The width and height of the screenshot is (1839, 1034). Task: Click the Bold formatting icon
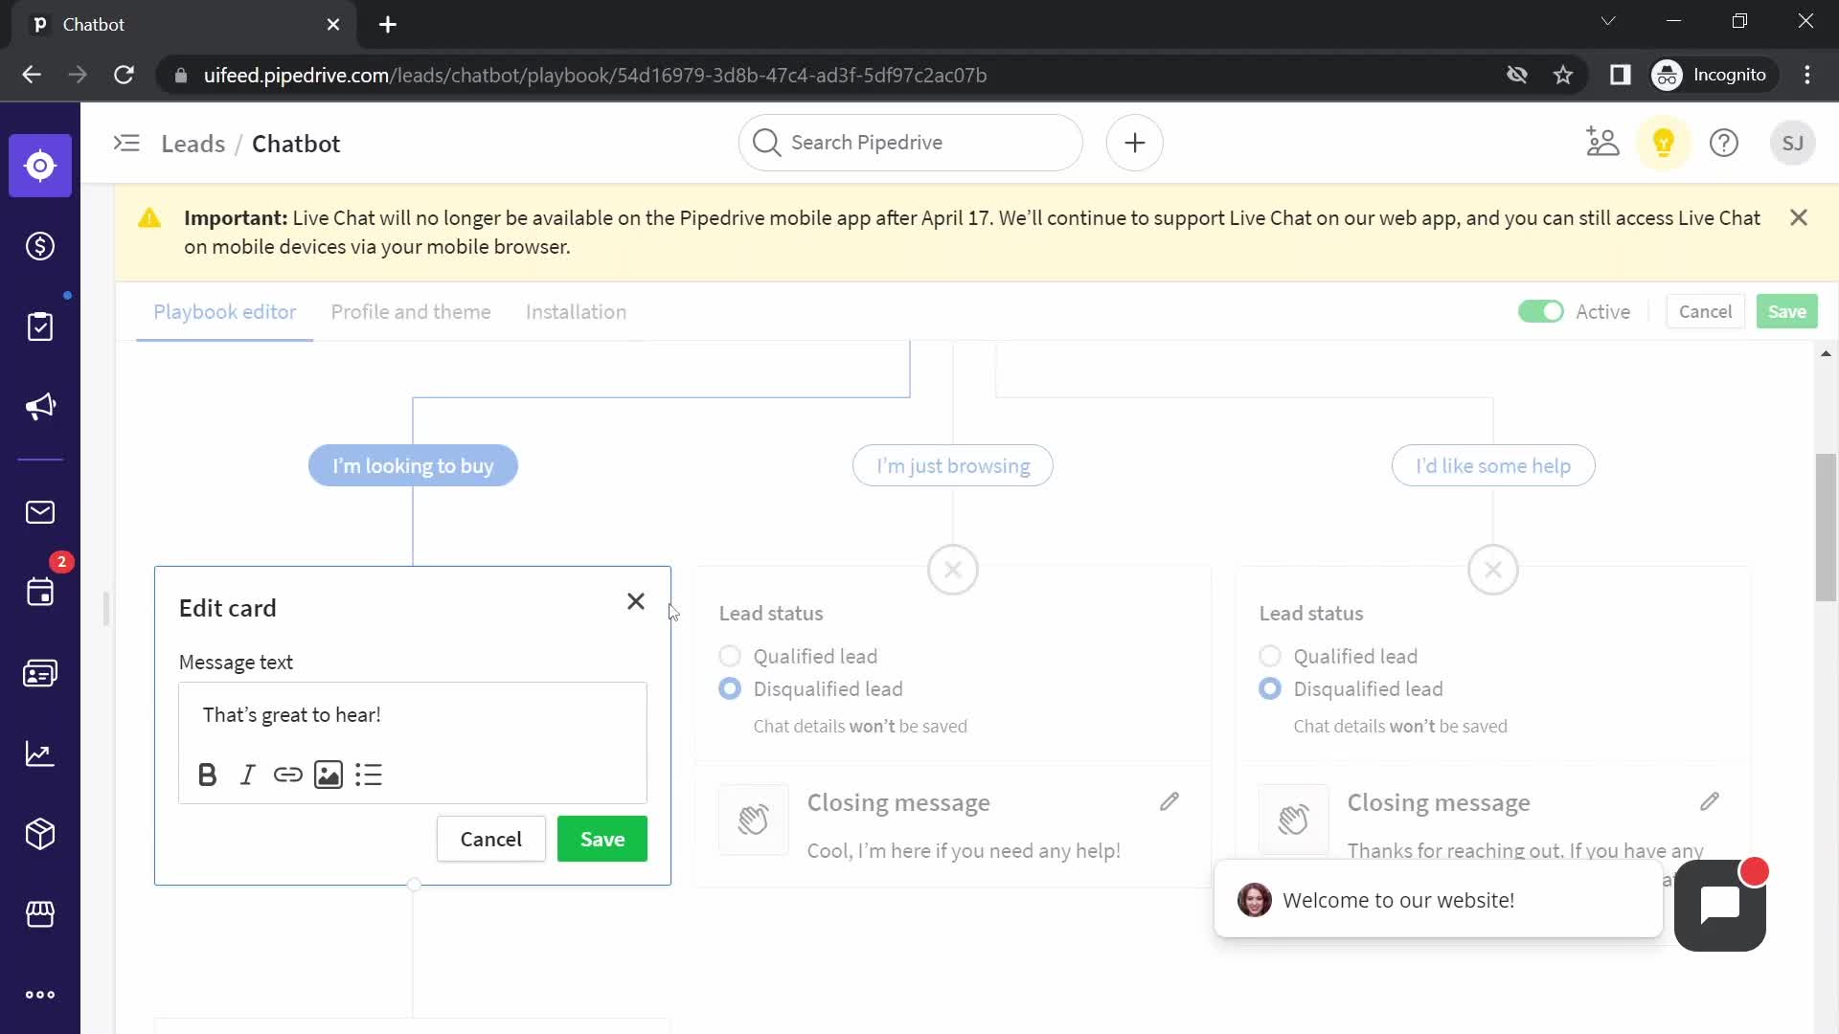click(x=206, y=775)
